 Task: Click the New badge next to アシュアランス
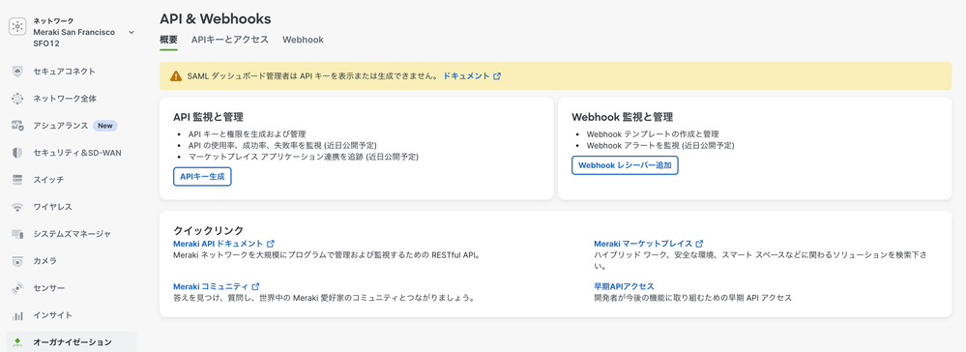pos(104,126)
